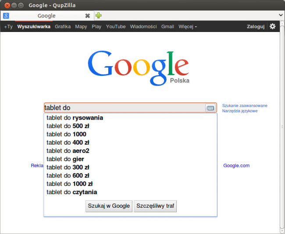Choose suggestion 'tablet do 400 zł'

pos(130,142)
